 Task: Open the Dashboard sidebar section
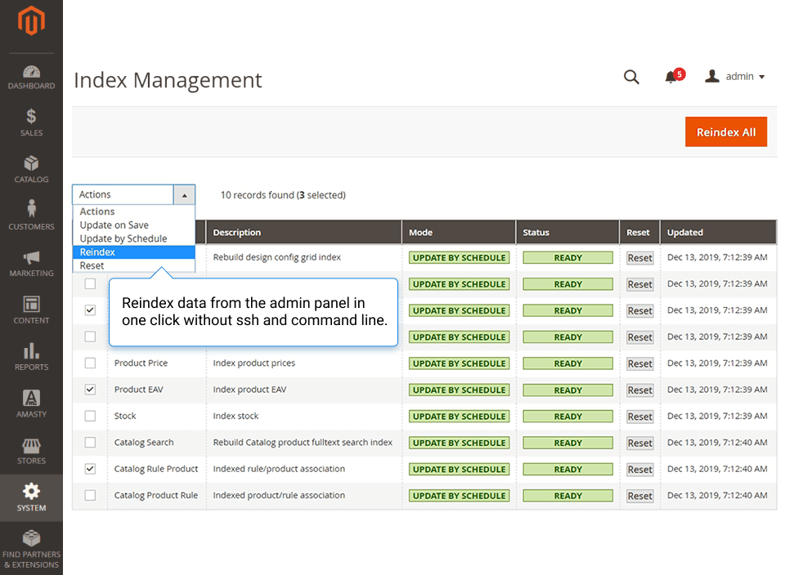coord(31,78)
